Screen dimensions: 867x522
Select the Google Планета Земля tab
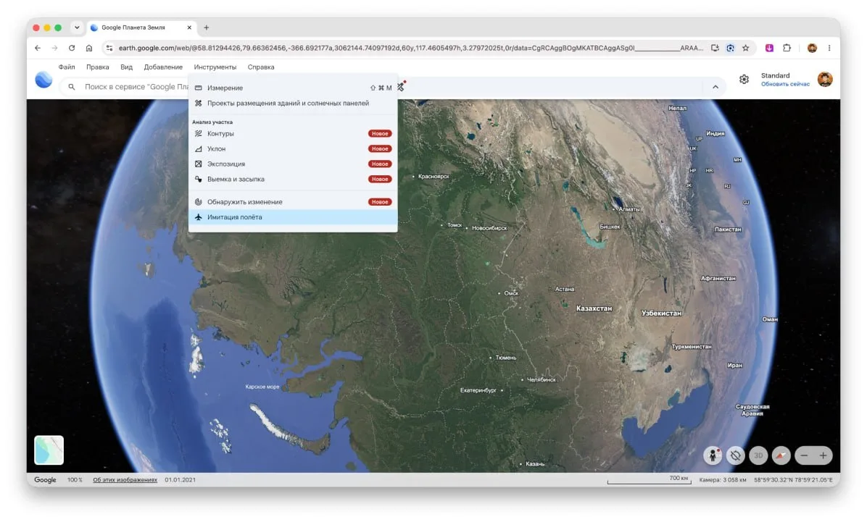[141, 28]
